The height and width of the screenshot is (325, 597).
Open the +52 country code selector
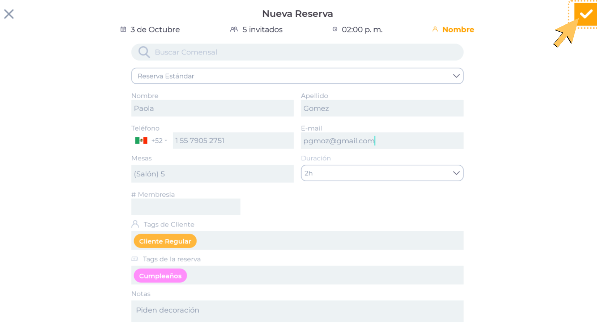click(x=159, y=141)
